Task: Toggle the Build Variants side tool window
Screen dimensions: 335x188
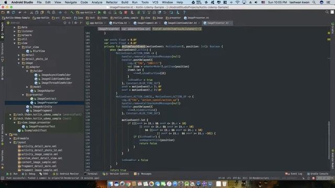Action: click(2, 134)
